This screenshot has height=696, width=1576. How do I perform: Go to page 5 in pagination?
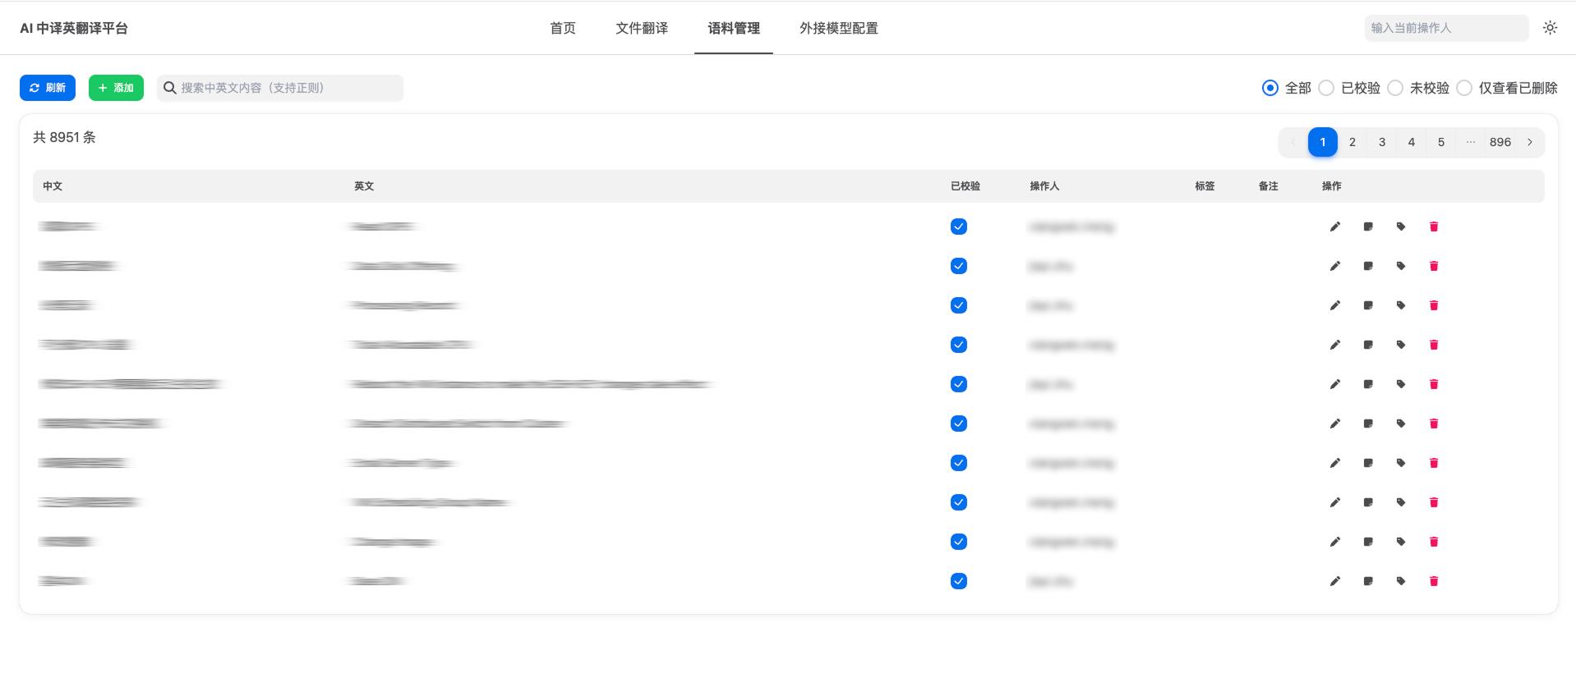(x=1441, y=142)
